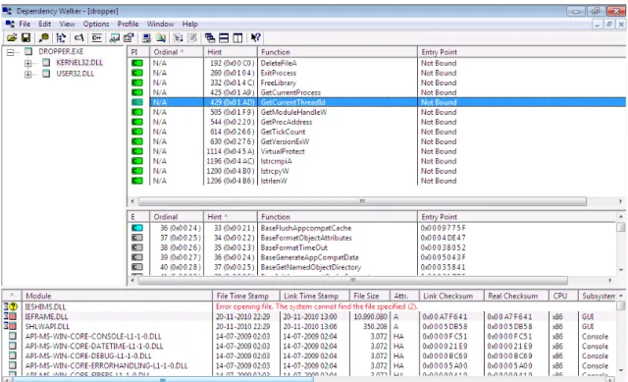Sort module list by File Size header

(x=369, y=296)
